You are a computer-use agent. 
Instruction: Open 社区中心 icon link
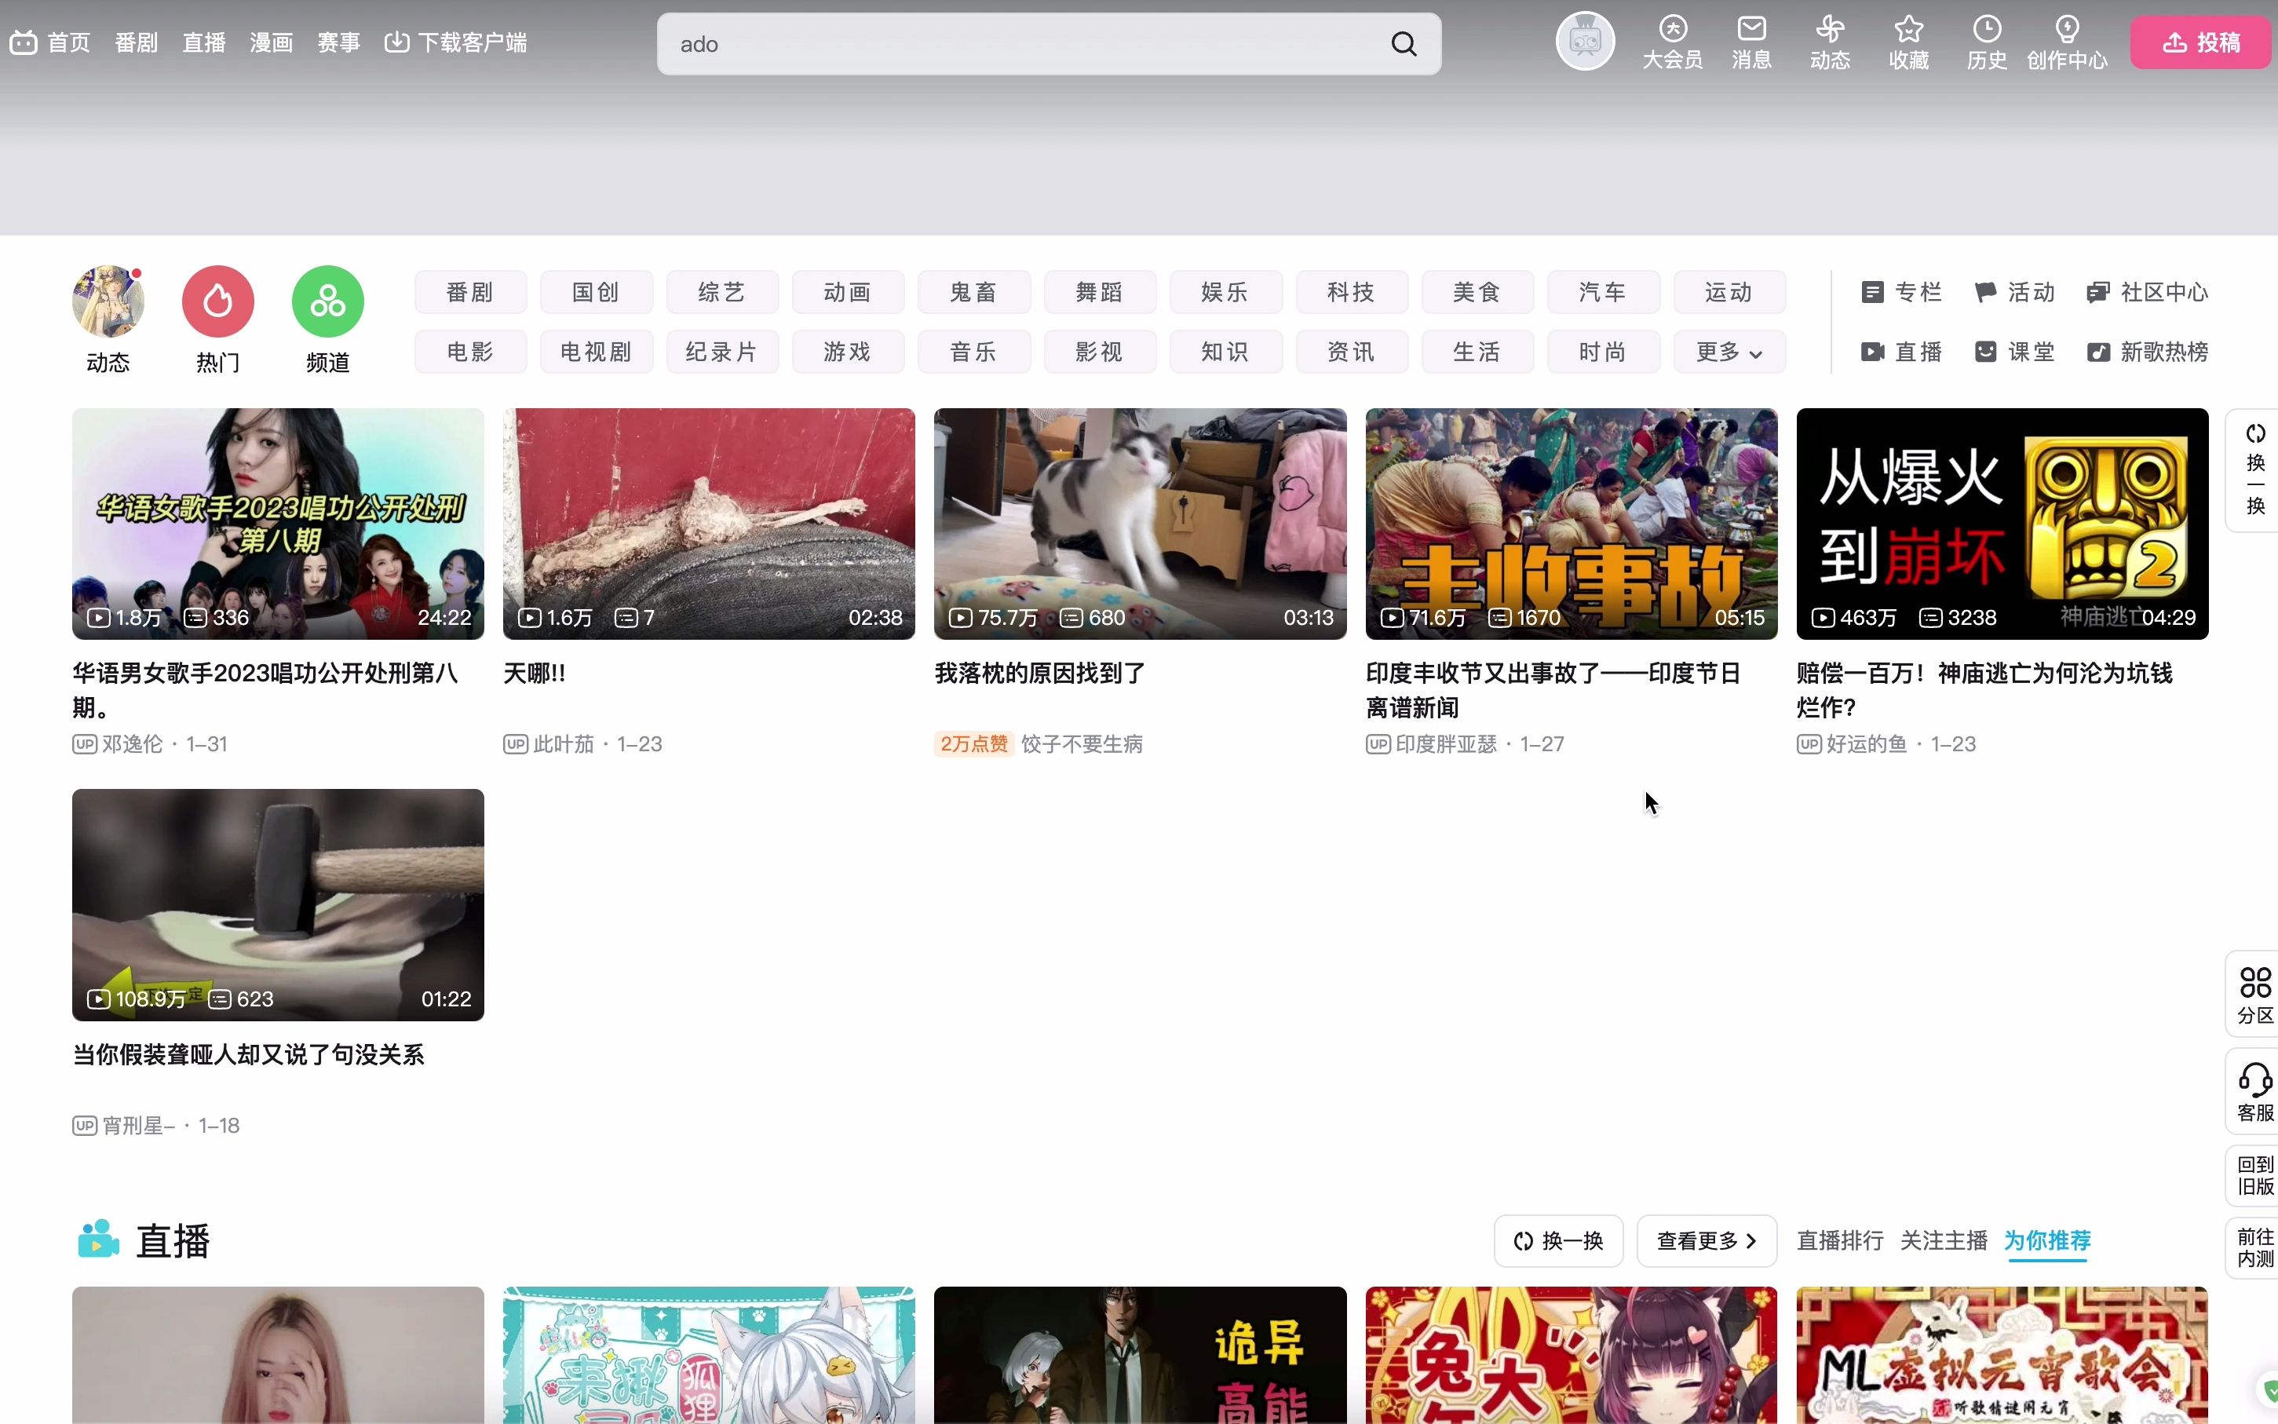coord(2147,292)
